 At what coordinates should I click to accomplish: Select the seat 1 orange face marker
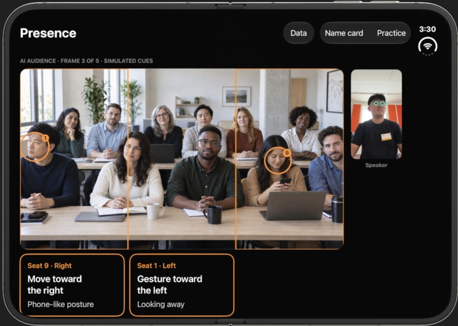pyautogui.click(x=35, y=147)
